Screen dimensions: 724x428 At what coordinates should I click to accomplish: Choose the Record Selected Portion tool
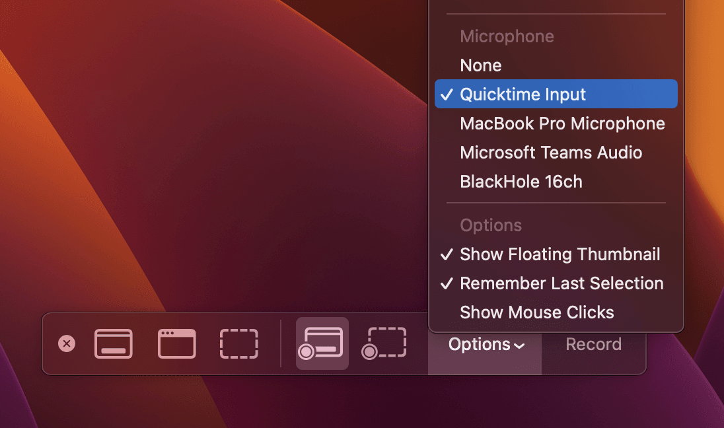(384, 343)
